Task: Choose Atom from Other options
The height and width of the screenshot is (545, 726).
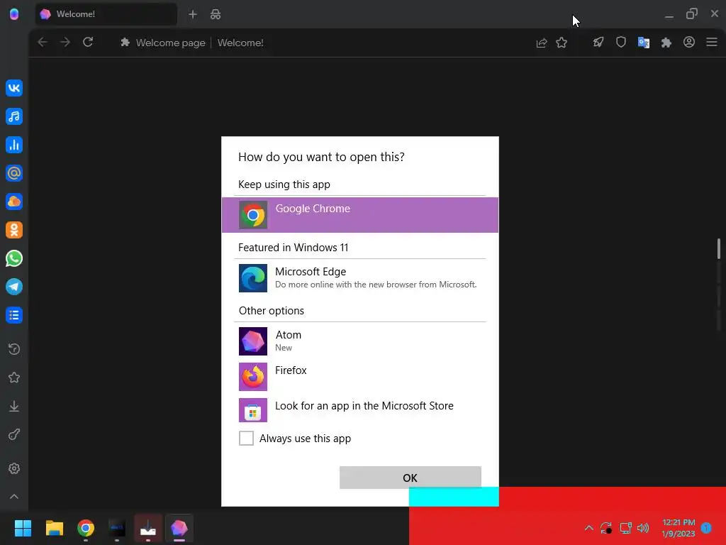Action: pyautogui.click(x=359, y=341)
